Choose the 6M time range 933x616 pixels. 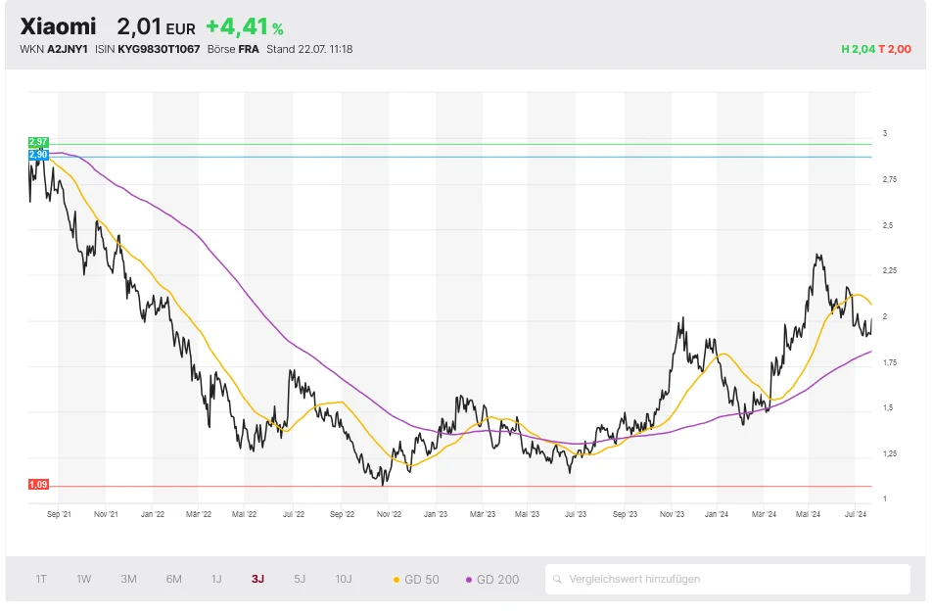point(173,579)
